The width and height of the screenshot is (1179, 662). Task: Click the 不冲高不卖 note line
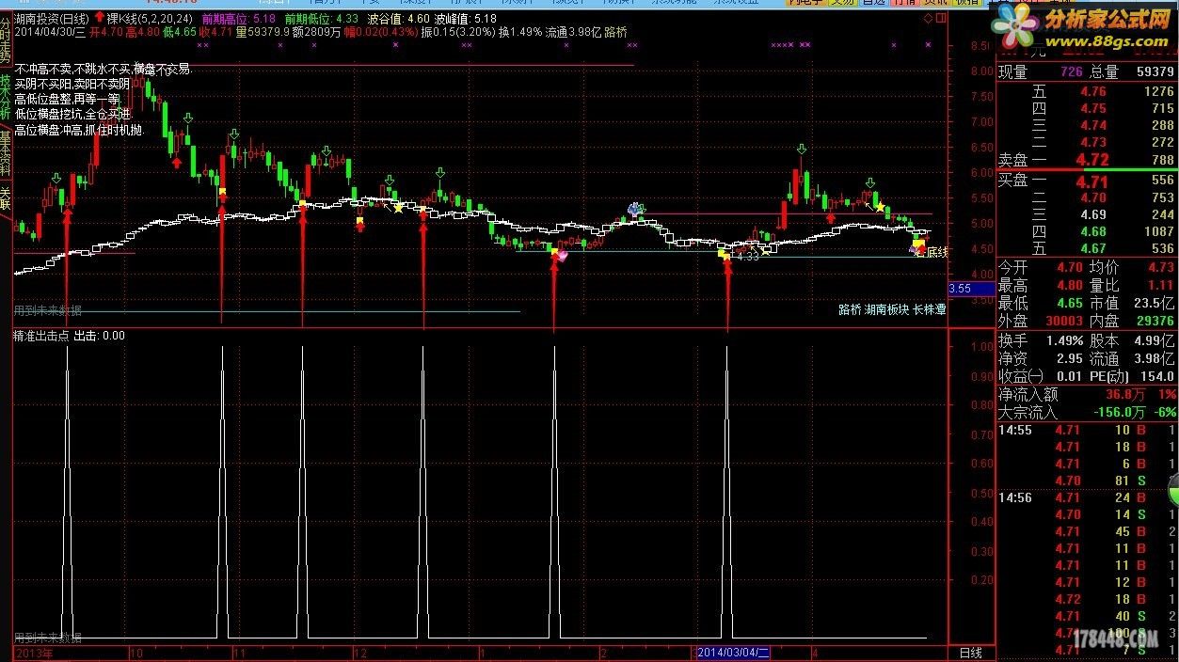[104, 70]
